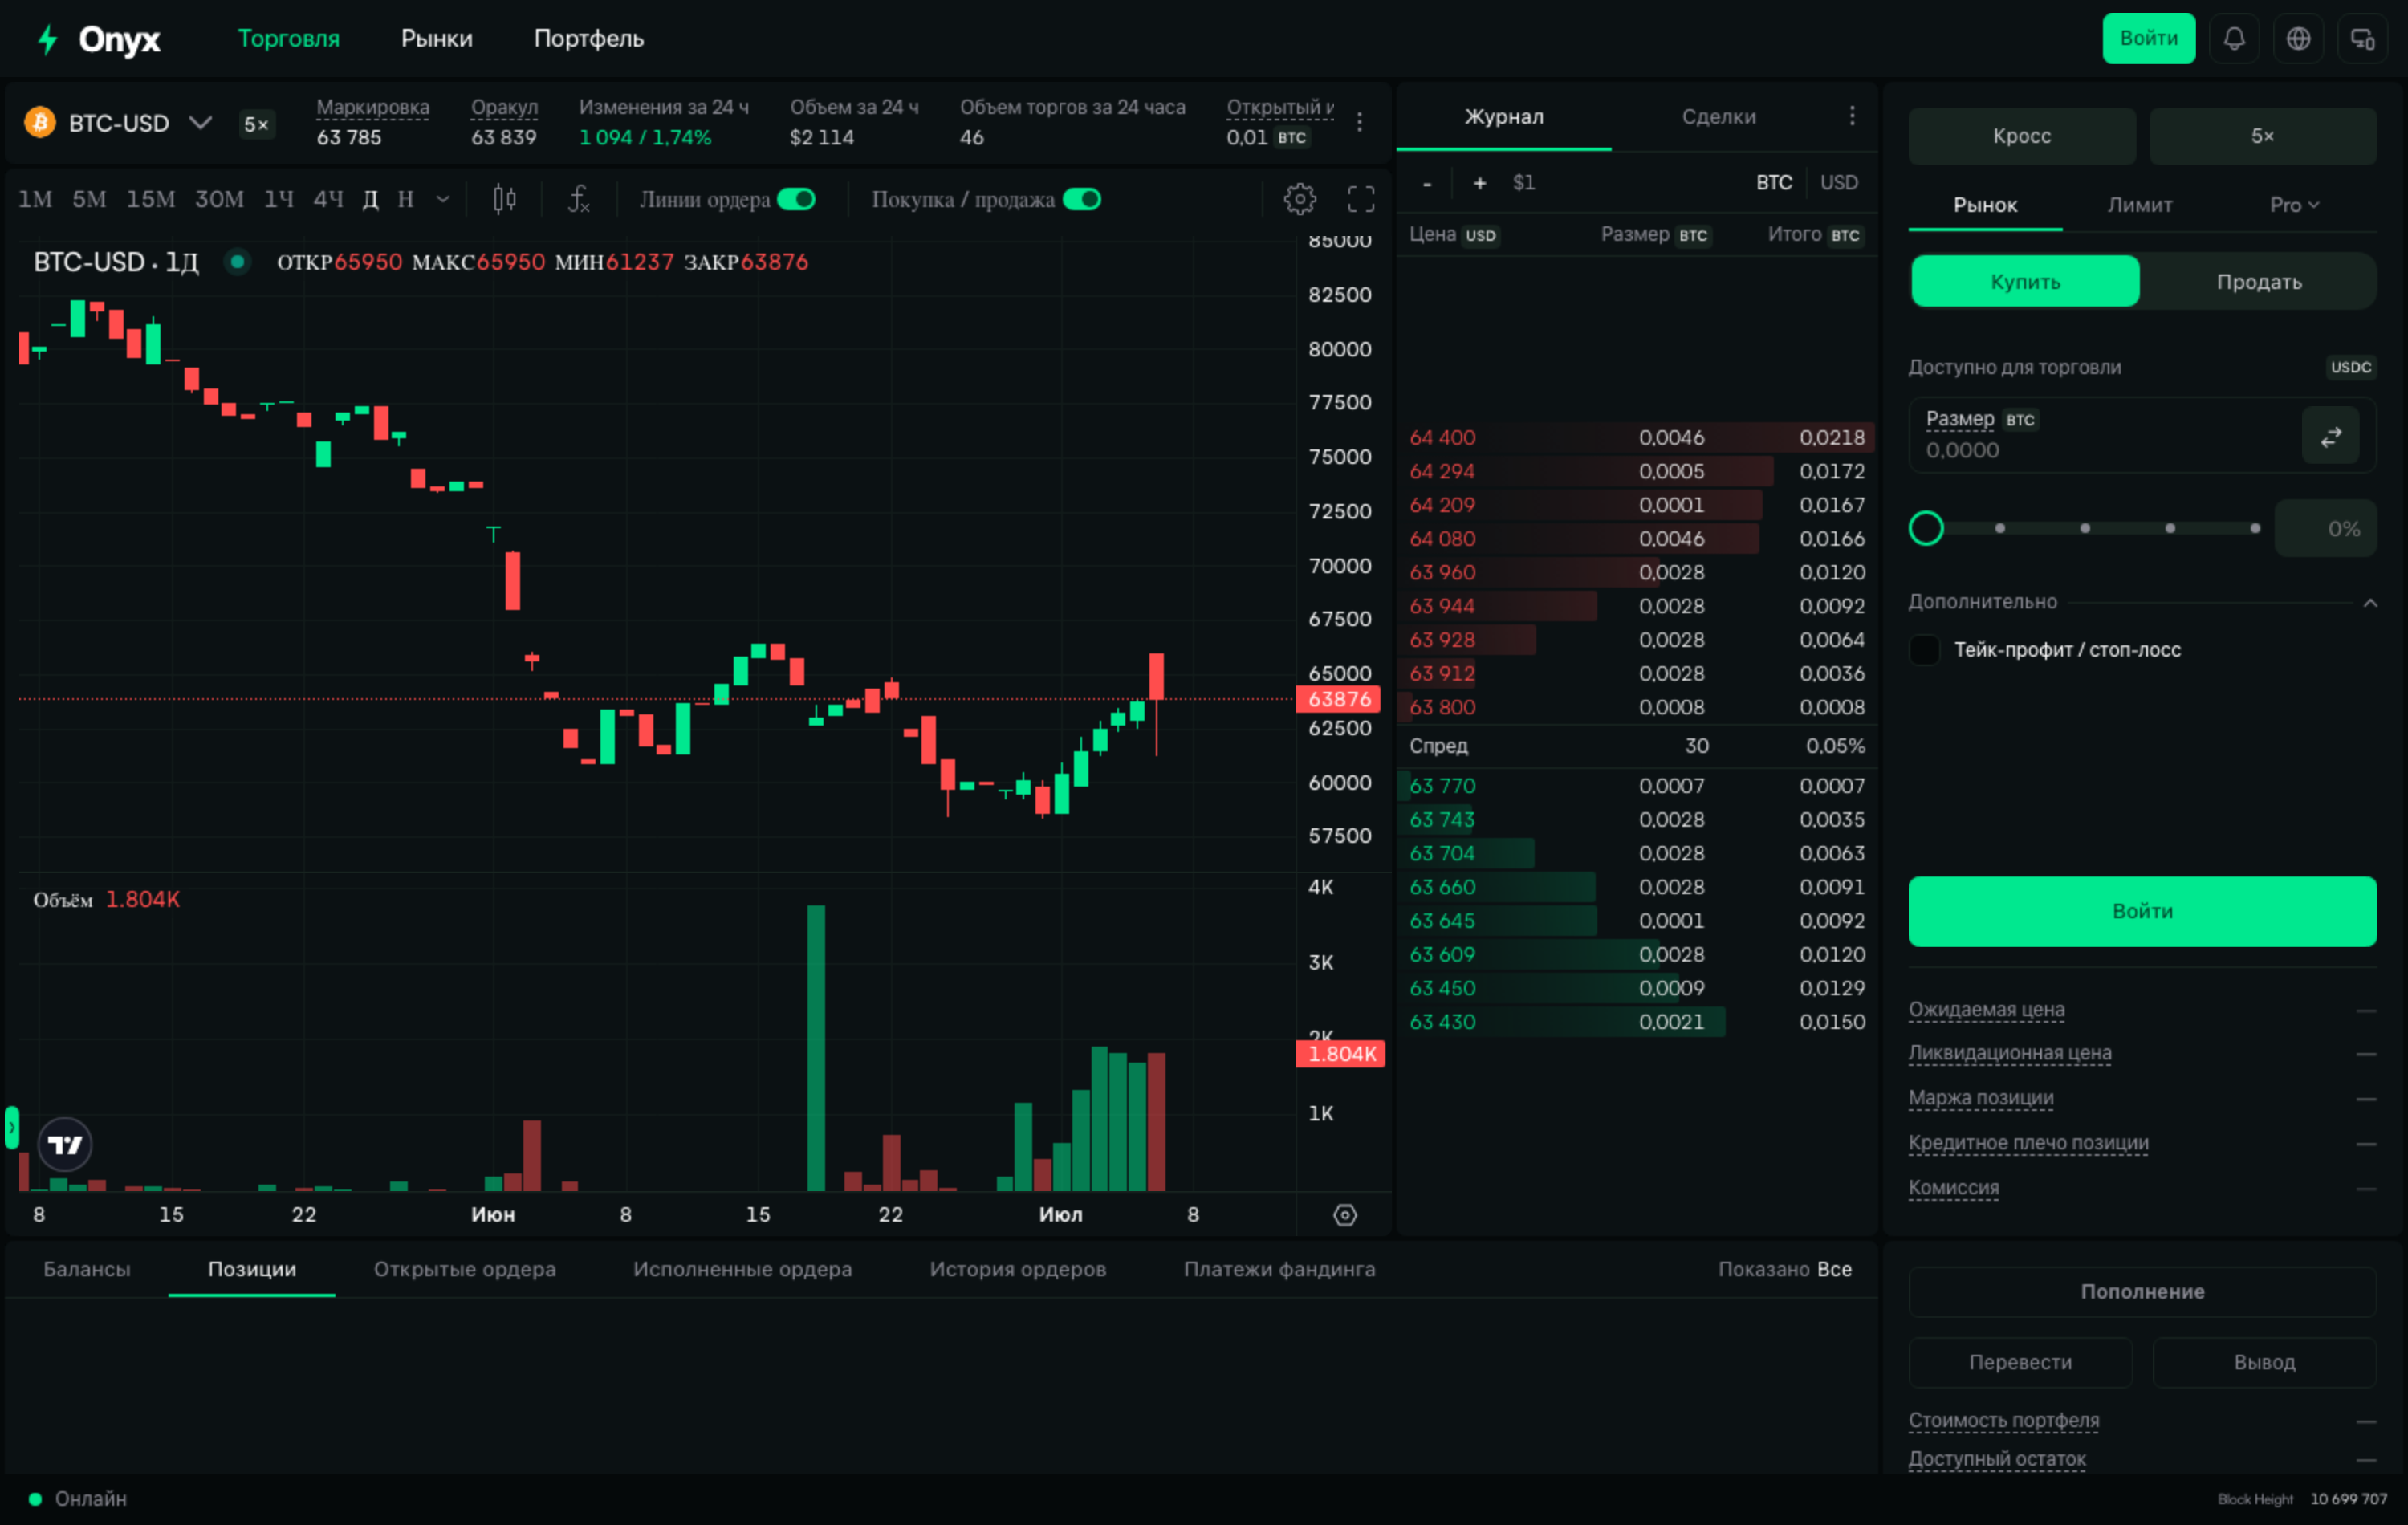The height and width of the screenshot is (1525, 2408).
Task: Open the candlestick chart type selector
Action: tap(505, 199)
